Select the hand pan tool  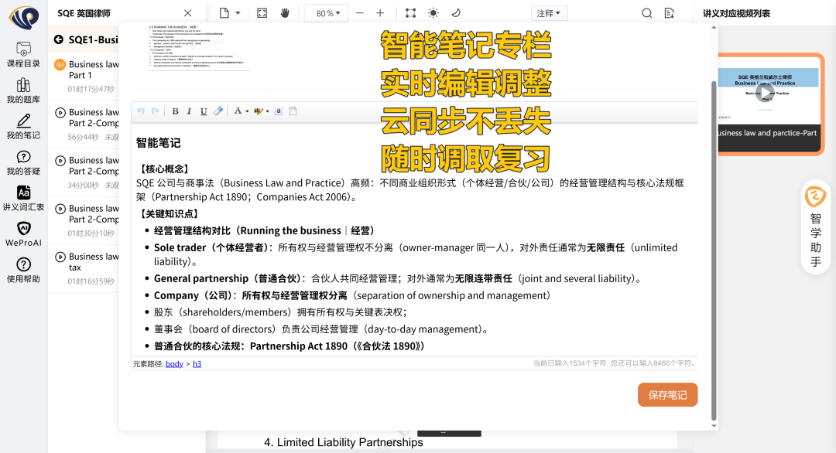point(284,13)
